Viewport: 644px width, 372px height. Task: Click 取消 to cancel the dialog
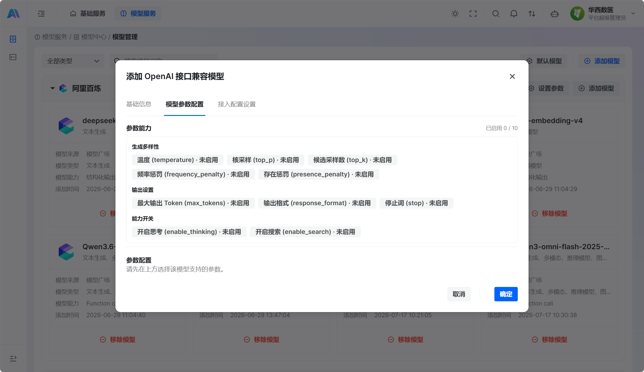pyautogui.click(x=459, y=294)
